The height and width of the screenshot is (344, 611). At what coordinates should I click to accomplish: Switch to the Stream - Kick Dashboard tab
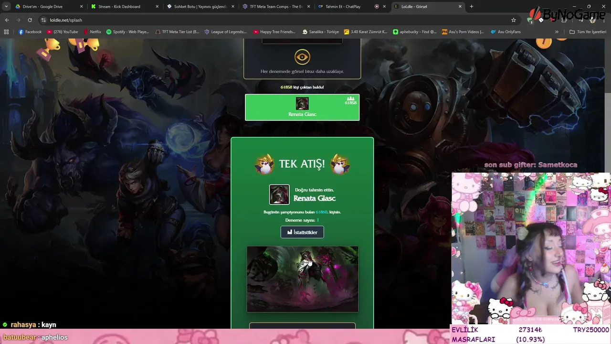click(119, 7)
